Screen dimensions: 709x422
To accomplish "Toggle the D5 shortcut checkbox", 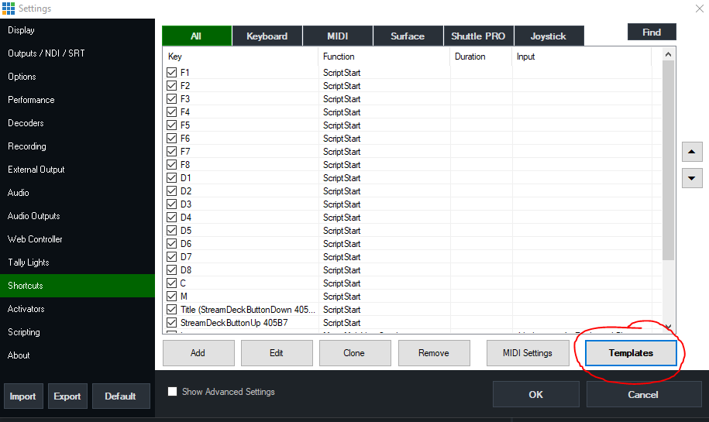I will pos(172,231).
